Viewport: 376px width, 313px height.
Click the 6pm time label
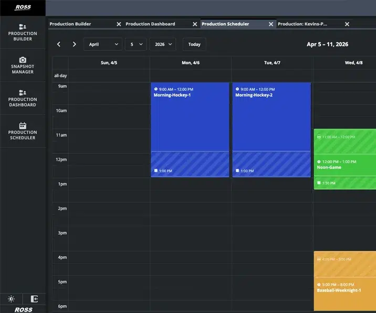62,306
